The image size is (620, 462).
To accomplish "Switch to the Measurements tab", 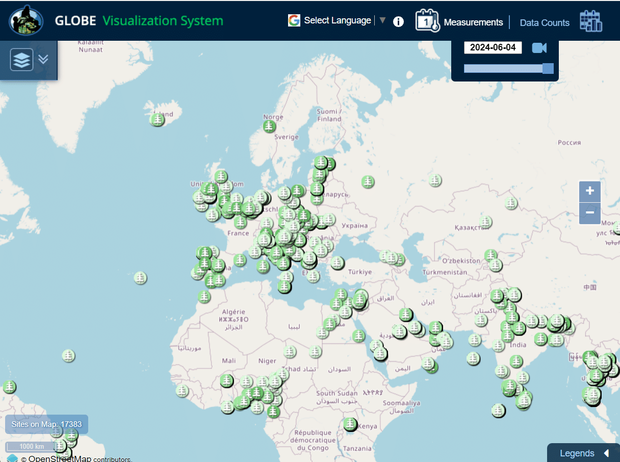I will pyautogui.click(x=473, y=22).
